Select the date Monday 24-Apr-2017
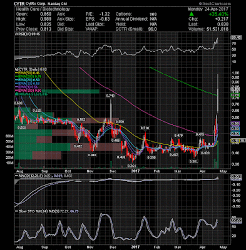Image resolution: width=246 pixels, height=250 pixels. 208,9
